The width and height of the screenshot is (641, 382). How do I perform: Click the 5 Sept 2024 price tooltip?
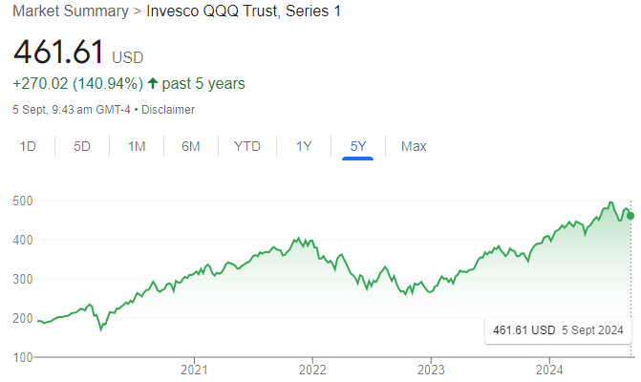coord(557,330)
